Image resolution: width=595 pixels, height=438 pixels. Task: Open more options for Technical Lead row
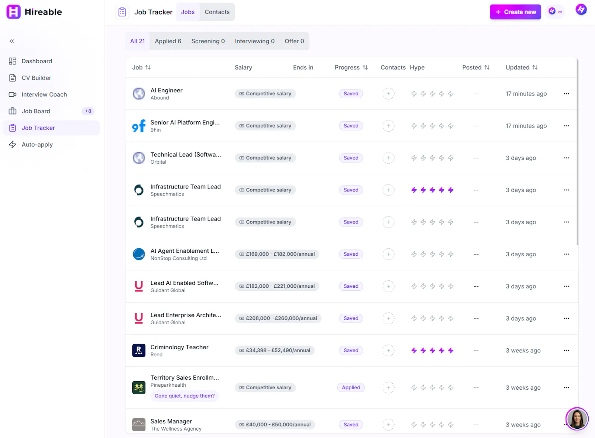[x=566, y=158]
